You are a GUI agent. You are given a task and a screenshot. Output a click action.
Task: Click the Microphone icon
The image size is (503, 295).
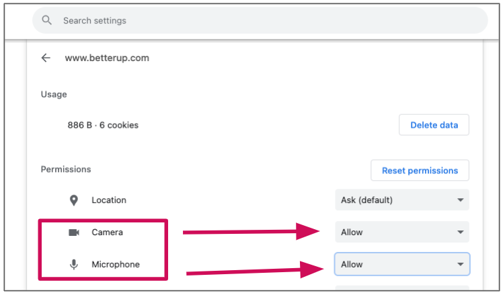pos(74,265)
